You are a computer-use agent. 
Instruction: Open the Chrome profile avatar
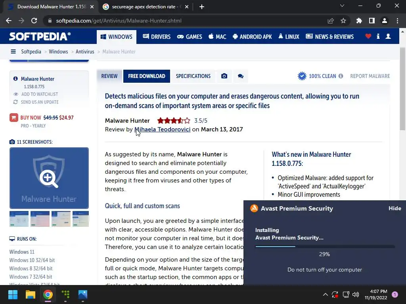(385, 21)
